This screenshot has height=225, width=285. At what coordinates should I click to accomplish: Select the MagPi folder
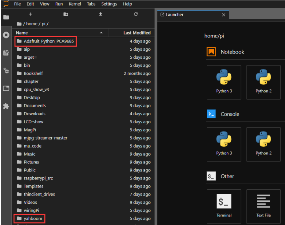click(x=83, y=130)
